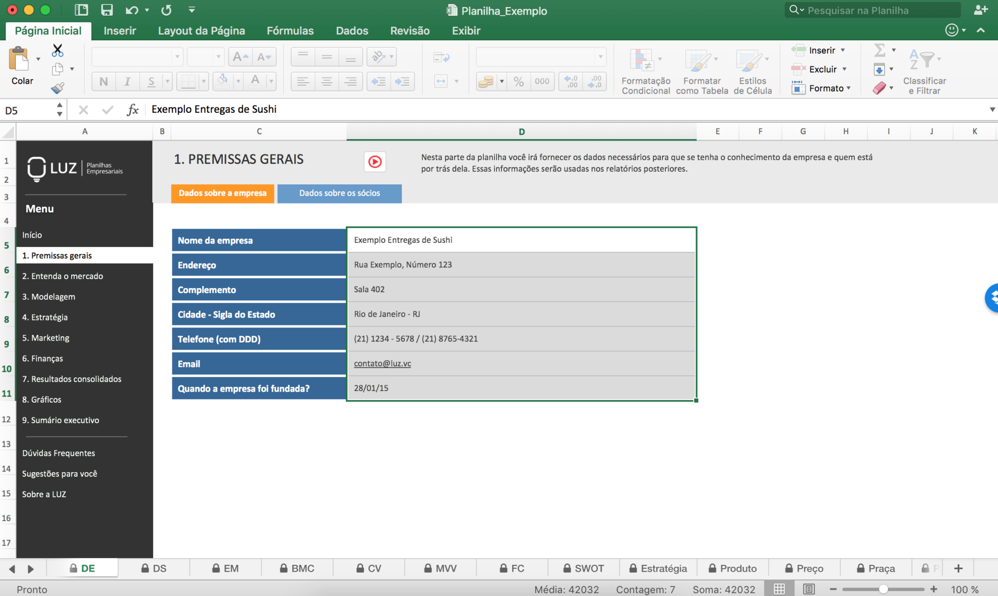
Task: Open the Formato dropdown
Action: pos(826,88)
